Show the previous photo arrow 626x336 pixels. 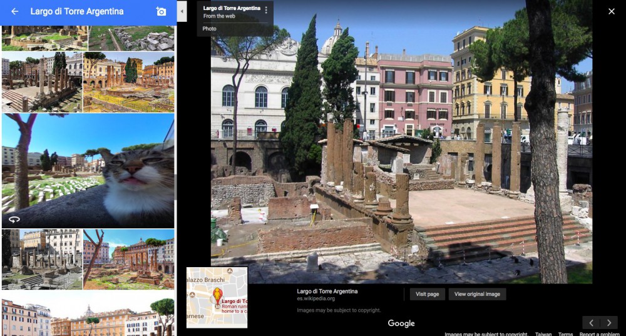point(592,322)
